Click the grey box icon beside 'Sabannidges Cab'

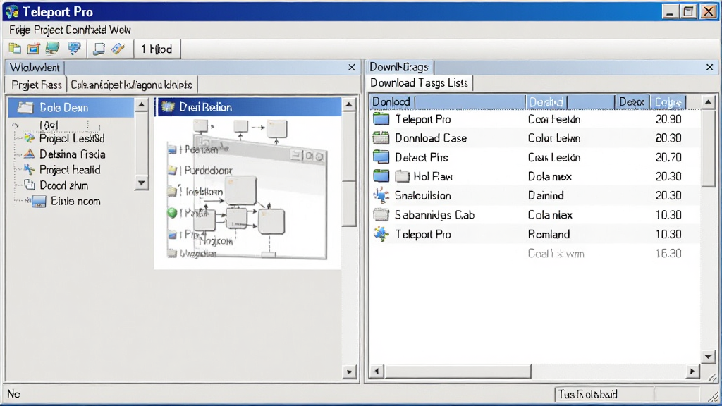[x=381, y=214]
